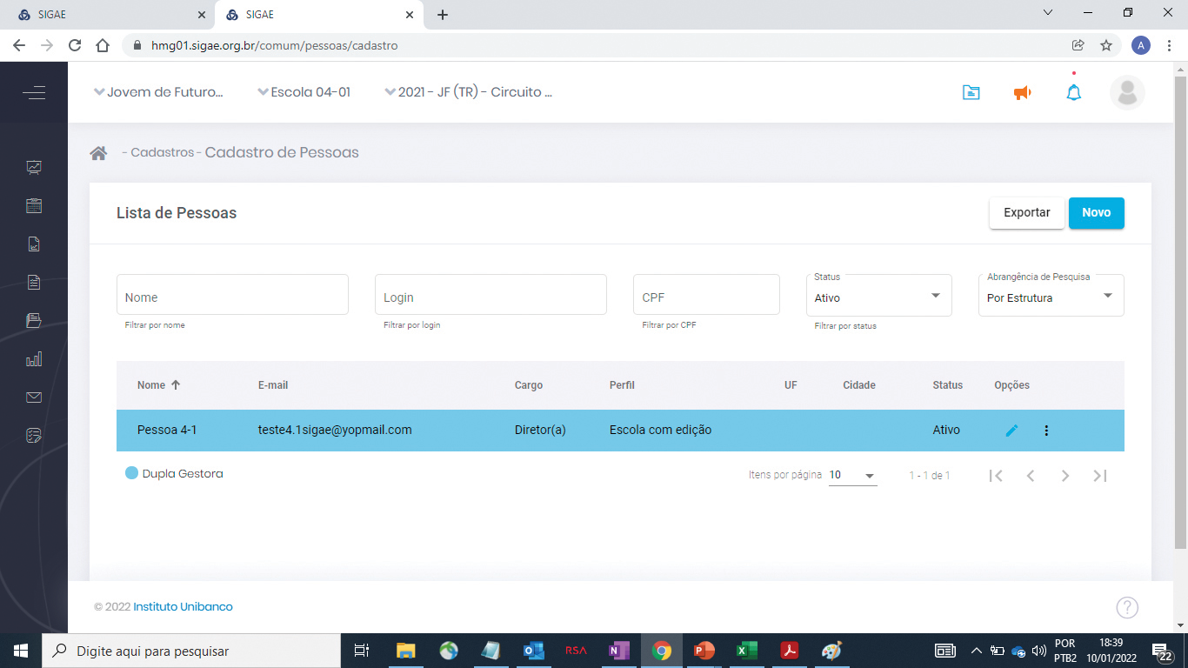This screenshot has height=668, width=1188.
Task: Click the Cargo column header
Action: click(x=529, y=385)
